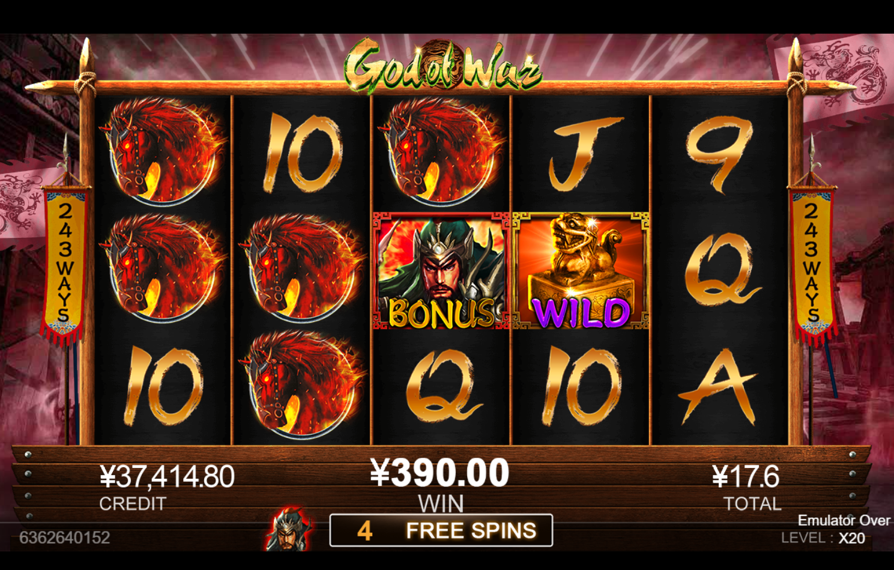894x570 pixels.
Task: Click the 10 symbol at bottom of reel one
Action: point(163,386)
